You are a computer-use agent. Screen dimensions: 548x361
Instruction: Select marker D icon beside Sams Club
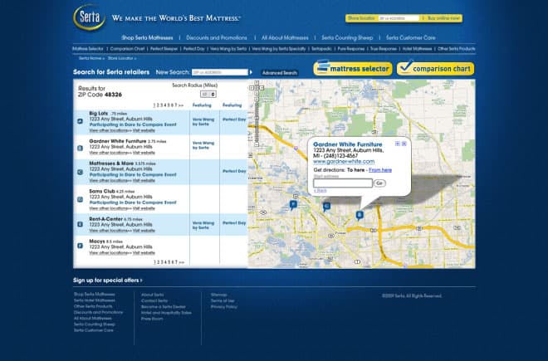click(80, 199)
